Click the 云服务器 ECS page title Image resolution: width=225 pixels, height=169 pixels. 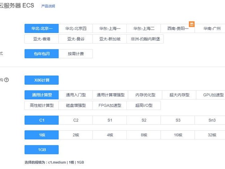[x=17, y=5]
